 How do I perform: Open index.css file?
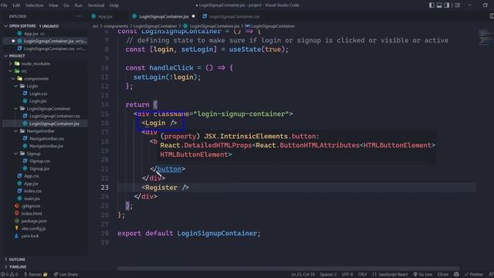coord(32,191)
